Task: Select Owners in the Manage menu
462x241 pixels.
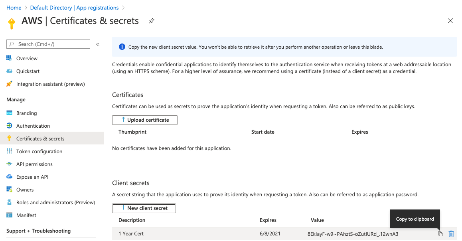Action: click(24, 190)
